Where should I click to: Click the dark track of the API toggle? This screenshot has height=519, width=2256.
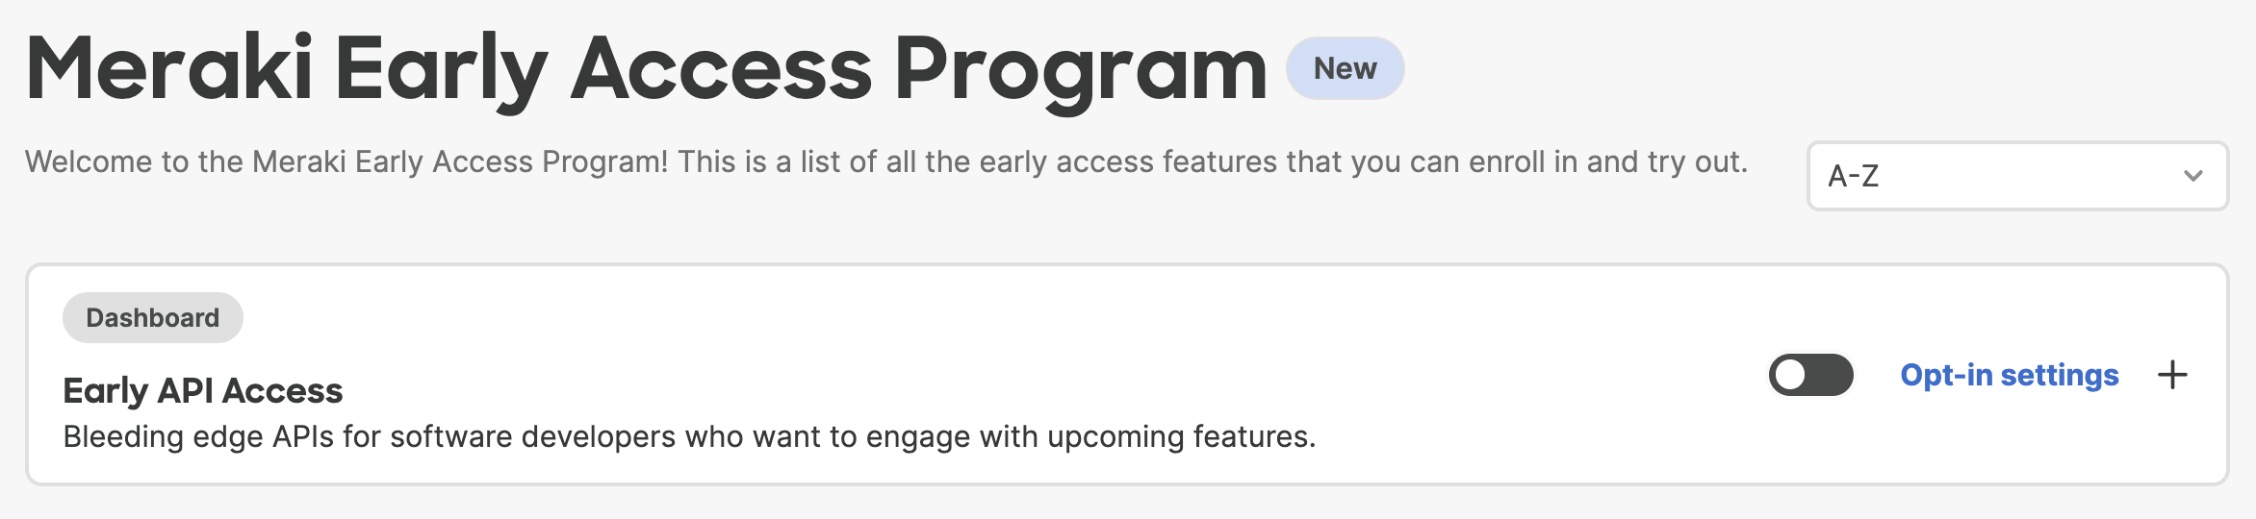(x=1832, y=375)
